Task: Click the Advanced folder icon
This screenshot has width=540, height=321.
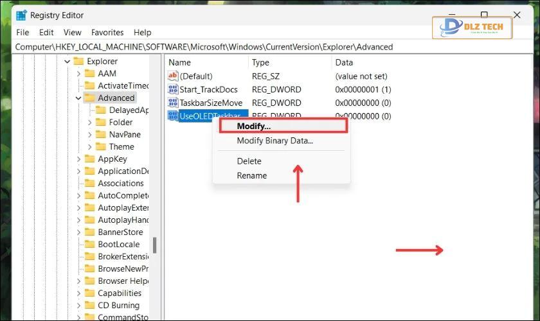Action: pyautogui.click(x=89, y=98)
